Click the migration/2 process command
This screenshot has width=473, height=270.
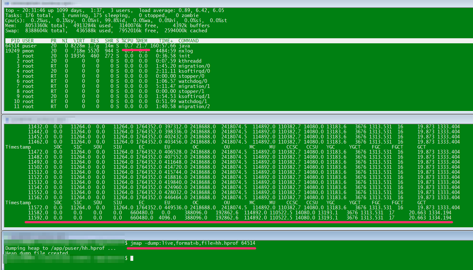tap(194, 107)
